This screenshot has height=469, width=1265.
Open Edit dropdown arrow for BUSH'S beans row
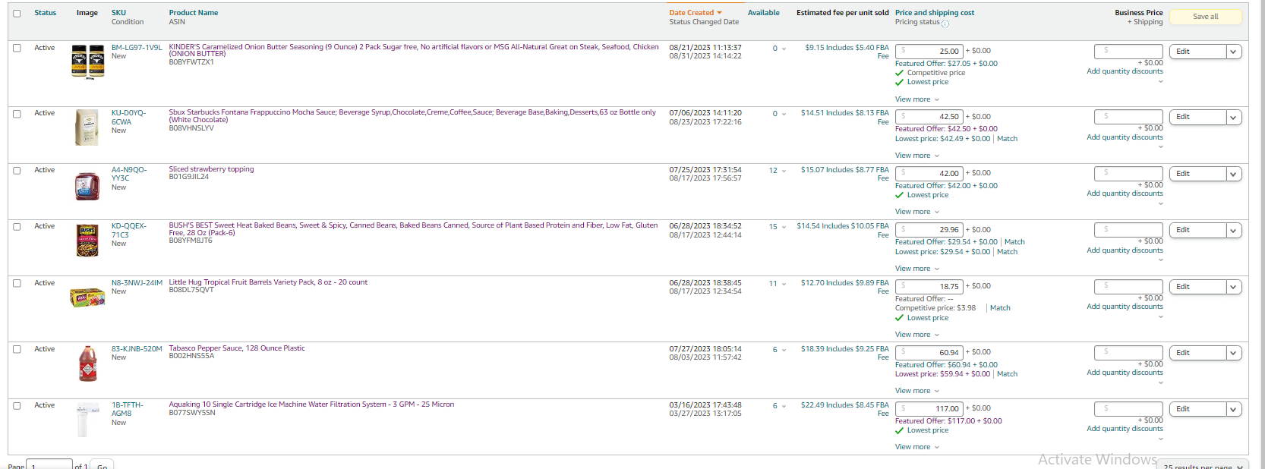1233,230
